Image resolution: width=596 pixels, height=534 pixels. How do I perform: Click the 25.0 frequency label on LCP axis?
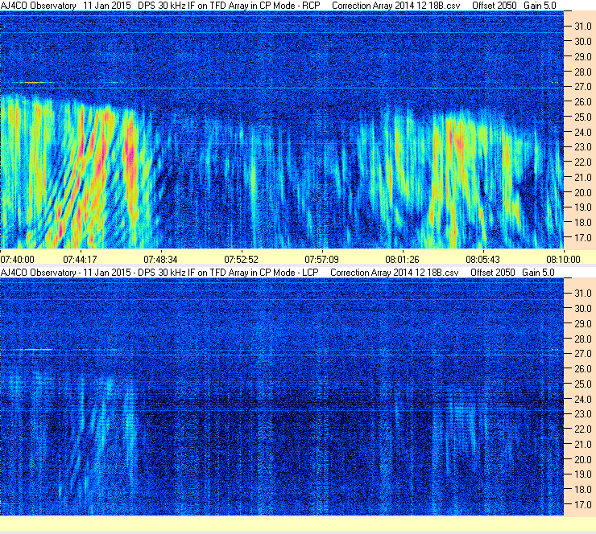tap(582, 384)
